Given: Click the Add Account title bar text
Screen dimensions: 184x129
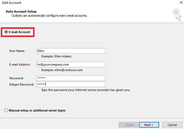Looking at the screenshot, I should click(x=12, y=3).
